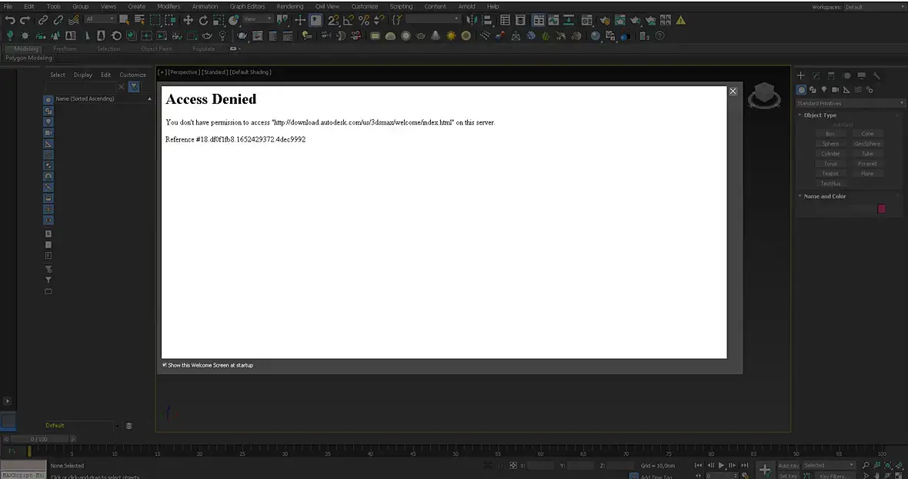
Task: Toggle Percent Snap icon
Action: click(364, 20)
